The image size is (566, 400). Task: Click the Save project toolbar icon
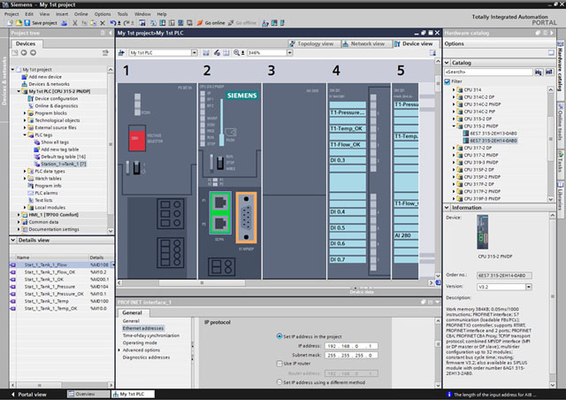(x=28, y=22)
